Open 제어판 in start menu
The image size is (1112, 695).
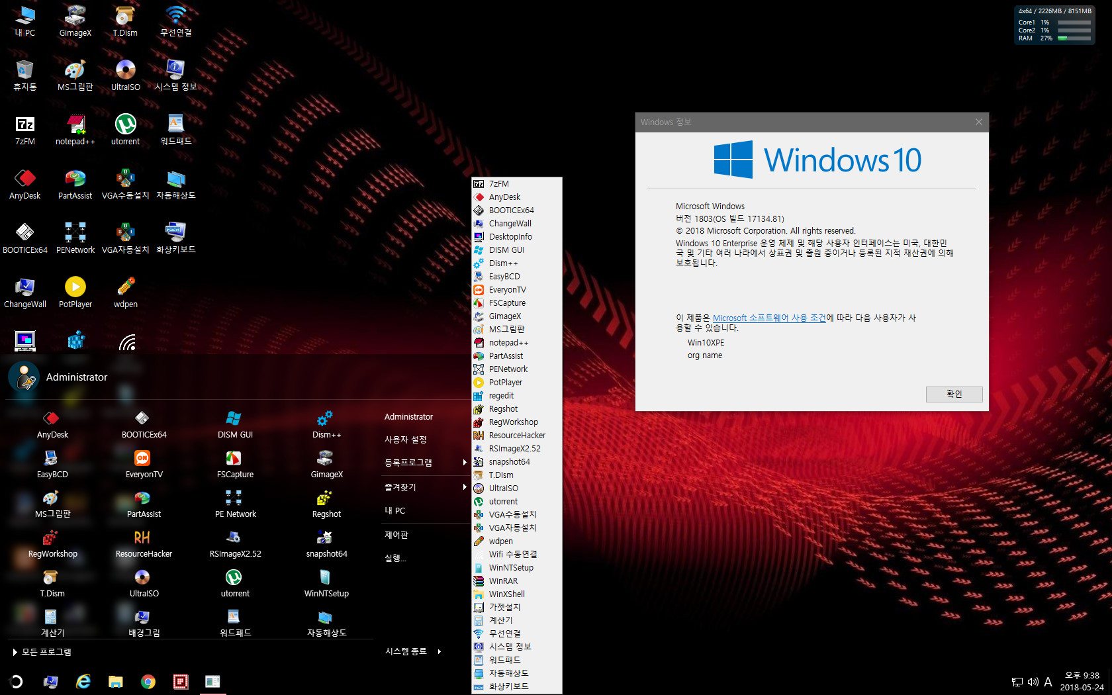coord(396,535)
